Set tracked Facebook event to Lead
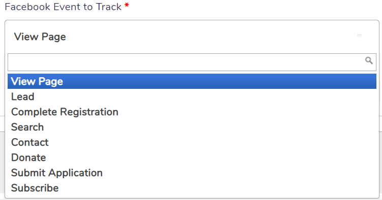This screenshot has height=200, width=382. pyautogui.click(x=192, y=96)
